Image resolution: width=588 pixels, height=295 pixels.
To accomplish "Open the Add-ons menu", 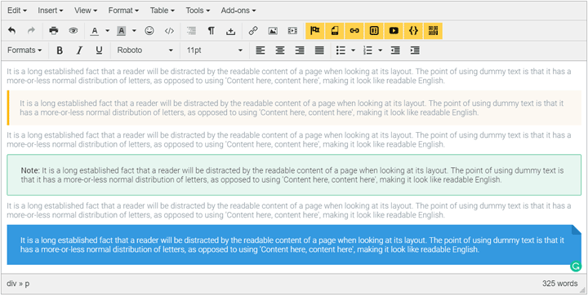I will (238, 11).
